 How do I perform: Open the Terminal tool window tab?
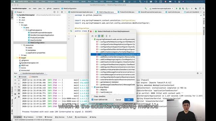coord(49,117)
